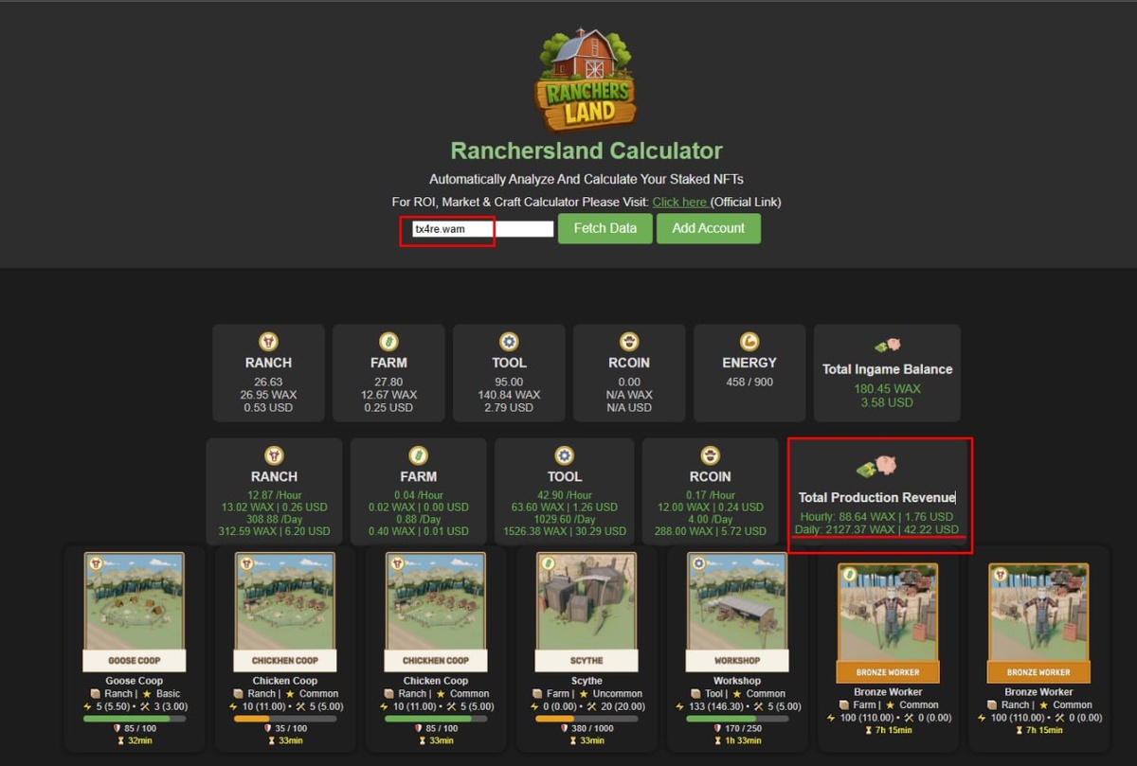Screen dimensions: 1137x766
Task: Click 'Automatically Analyze And Calculate Your Staked NFTs'
Action: (586, 179)
